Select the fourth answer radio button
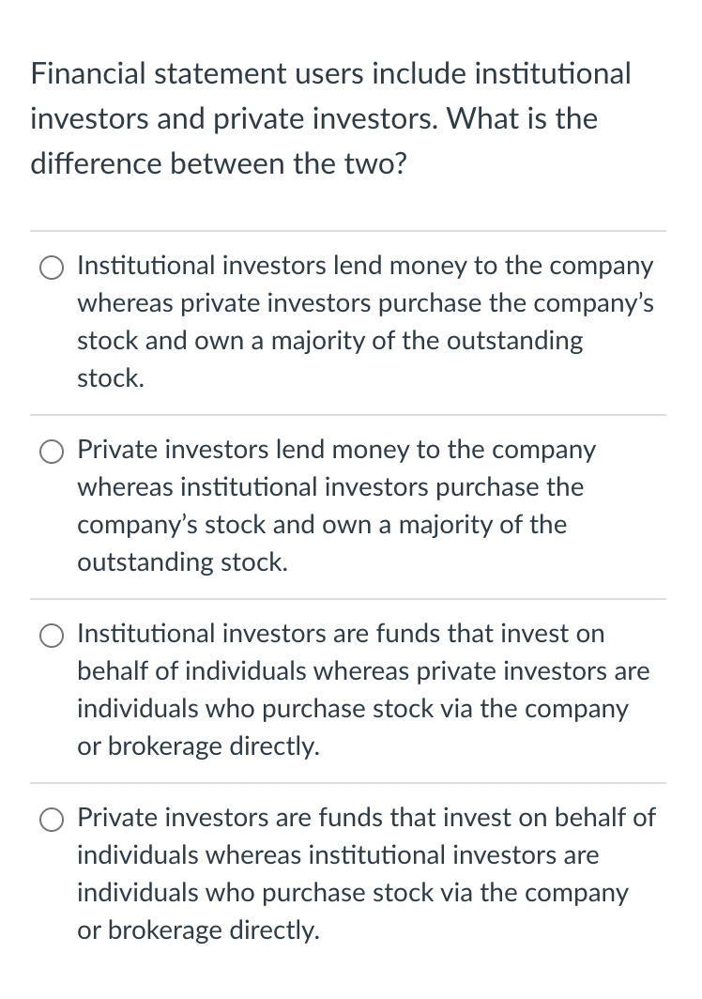The height and width of the screenshot is (999, 702). click(52, 820)
